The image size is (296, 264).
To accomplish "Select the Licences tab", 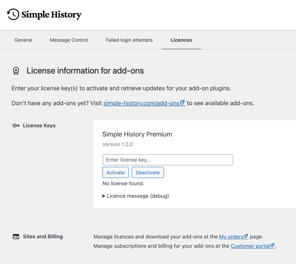I will coord(181,40).
